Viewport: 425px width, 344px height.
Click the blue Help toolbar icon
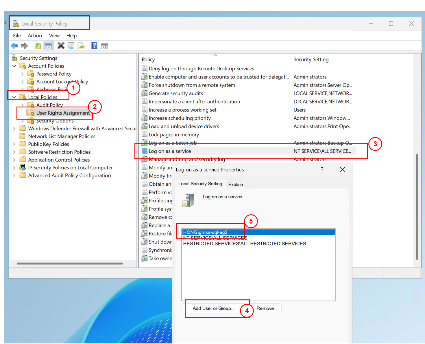94,46
